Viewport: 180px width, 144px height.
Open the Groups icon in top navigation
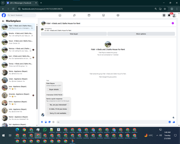tap(118, 15)
